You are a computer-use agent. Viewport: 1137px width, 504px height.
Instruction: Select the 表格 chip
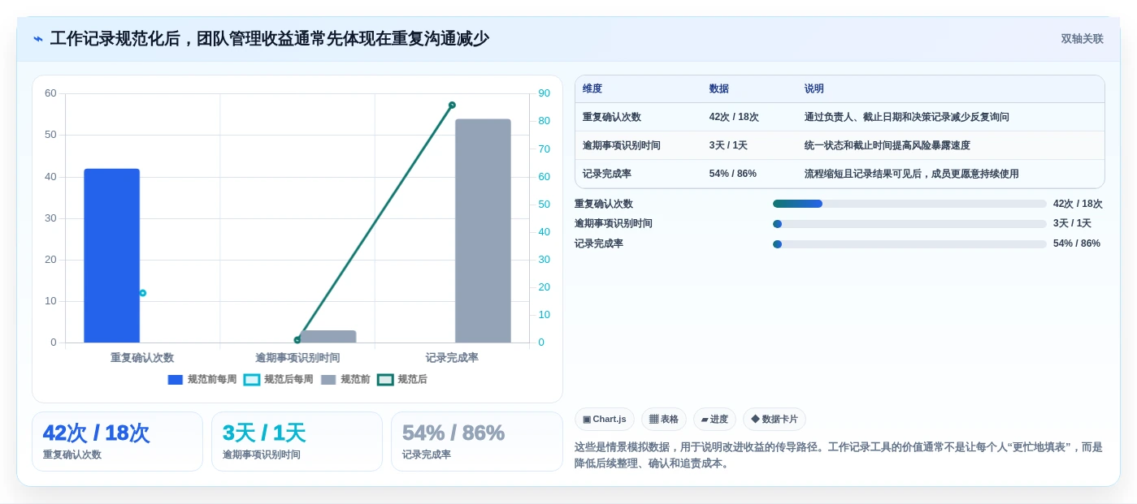coord(664,420)
